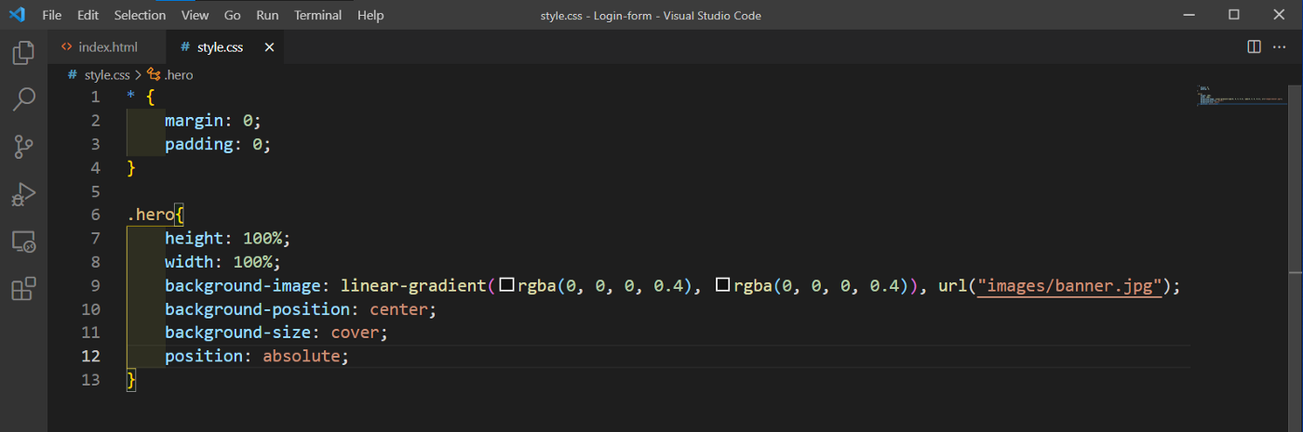
Task: Click closing brace on line 13
Action: click(131, 380)
